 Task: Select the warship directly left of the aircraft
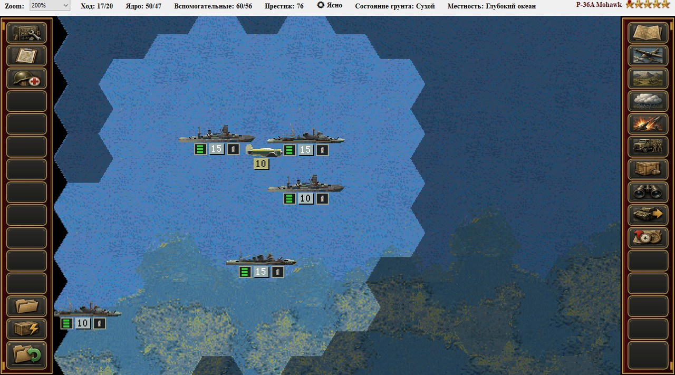click(216, 134)
